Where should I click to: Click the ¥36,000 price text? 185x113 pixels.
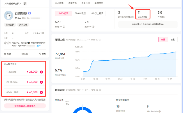click(x=32, y=82)
